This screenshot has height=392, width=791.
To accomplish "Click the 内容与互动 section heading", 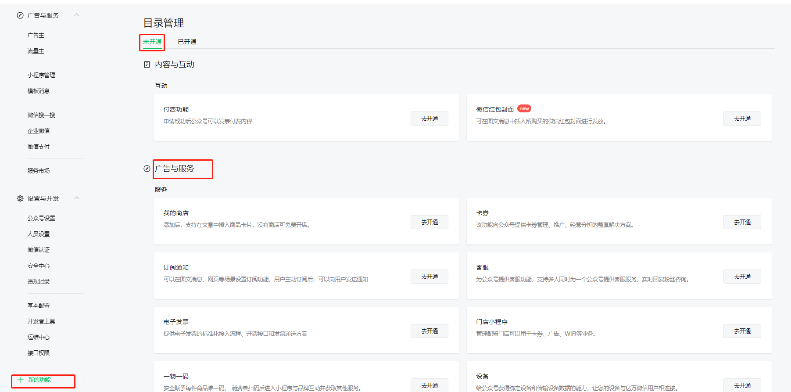I will [x=175, y=65].
